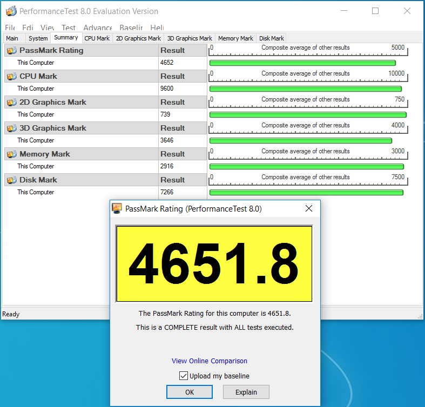Click the COMPLETE result message text
Viewport: 425px width, 407px height.
point(215,327)
